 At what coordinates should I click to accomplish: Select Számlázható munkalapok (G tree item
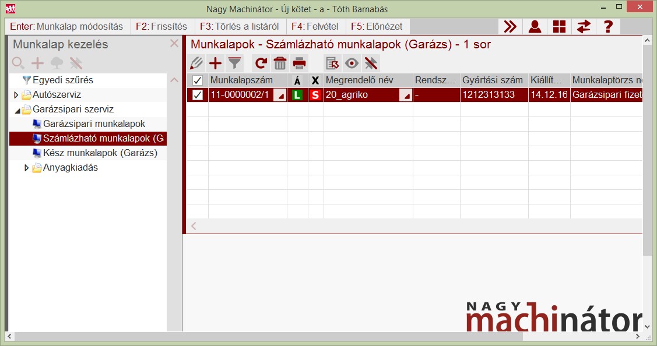(103, 139)
